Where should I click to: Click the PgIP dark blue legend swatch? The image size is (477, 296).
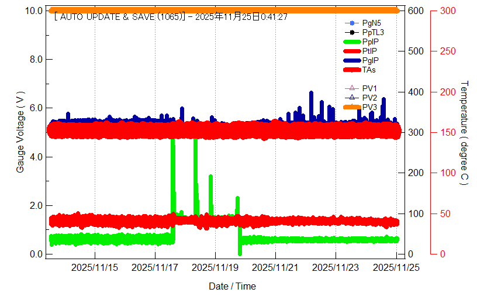[x=352, y=60]
